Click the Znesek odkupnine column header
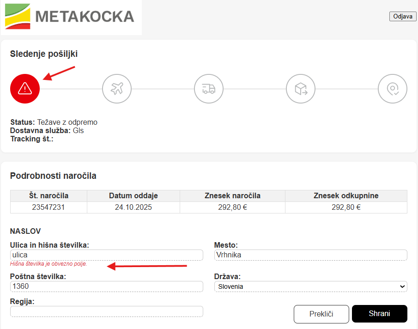The height and width of the screenshot is (329, 418). 346,196
